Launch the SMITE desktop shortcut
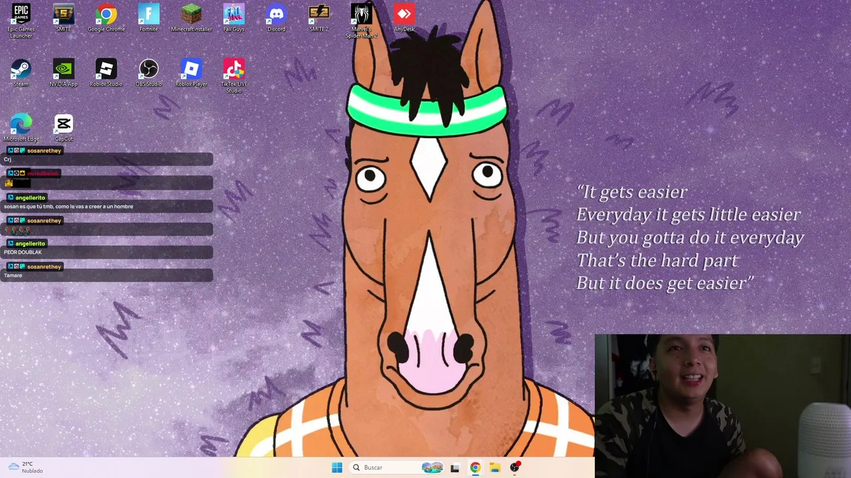The height and width of the screenshot is (478, 851). click(64, 18)
